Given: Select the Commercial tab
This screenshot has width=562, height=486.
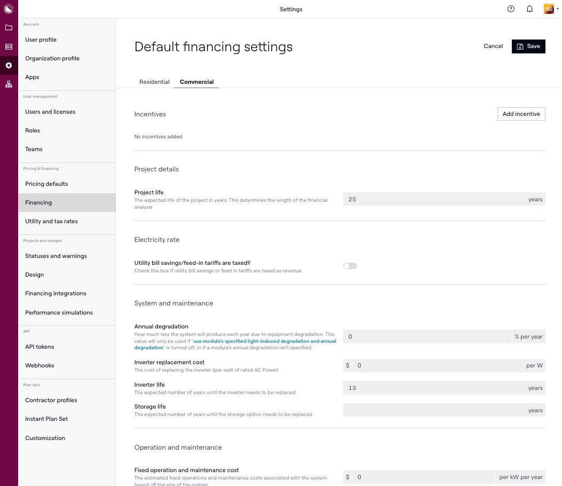Looking at the screenshot, I should coord(196,82).
